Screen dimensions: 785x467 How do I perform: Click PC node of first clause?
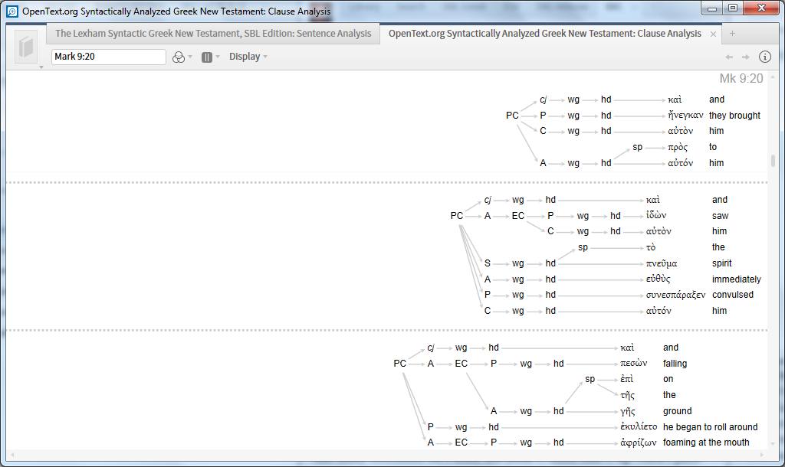[512, 116]
